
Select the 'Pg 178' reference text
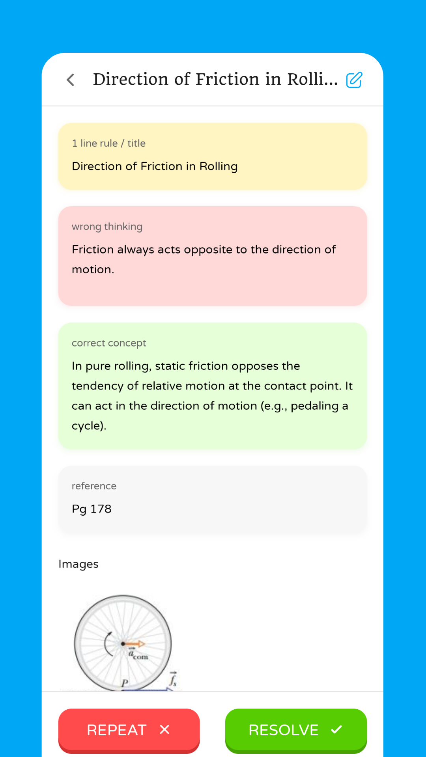[91, 509]
